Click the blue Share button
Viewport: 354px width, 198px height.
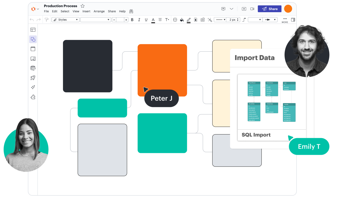click(269, 9)
